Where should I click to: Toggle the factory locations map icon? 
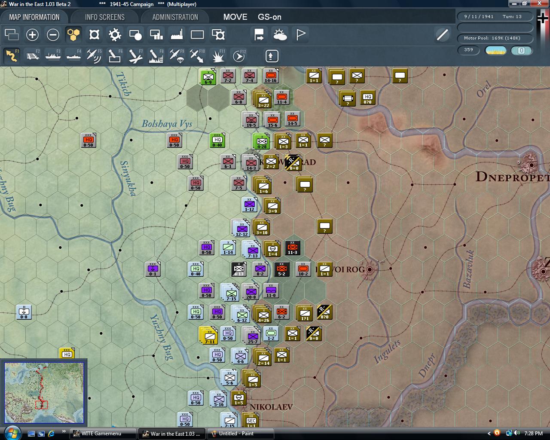click(x=177, y=35)
